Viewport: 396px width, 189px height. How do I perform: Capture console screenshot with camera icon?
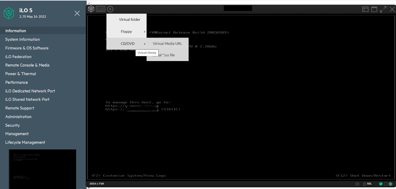(357, 184)
